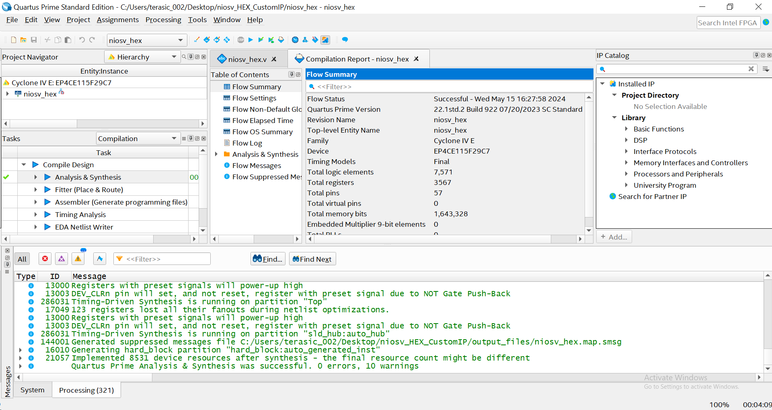
Task: Click the Find... button in messages
Action: click(x=268, y=259)
